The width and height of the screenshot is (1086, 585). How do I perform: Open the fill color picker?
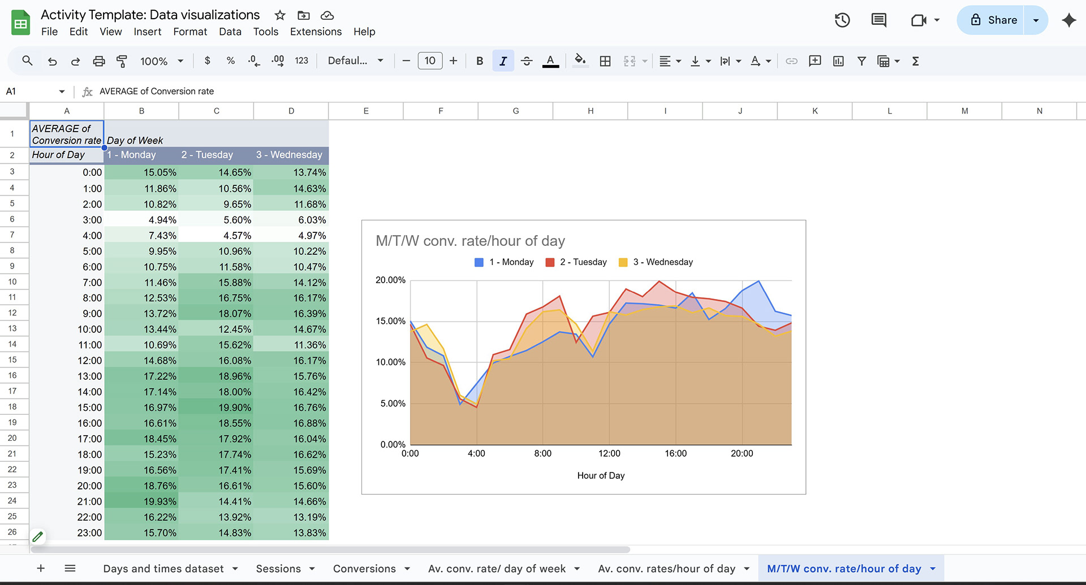point(580,61)
